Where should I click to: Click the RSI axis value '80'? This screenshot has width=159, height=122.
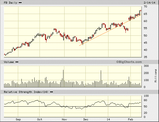146,100
